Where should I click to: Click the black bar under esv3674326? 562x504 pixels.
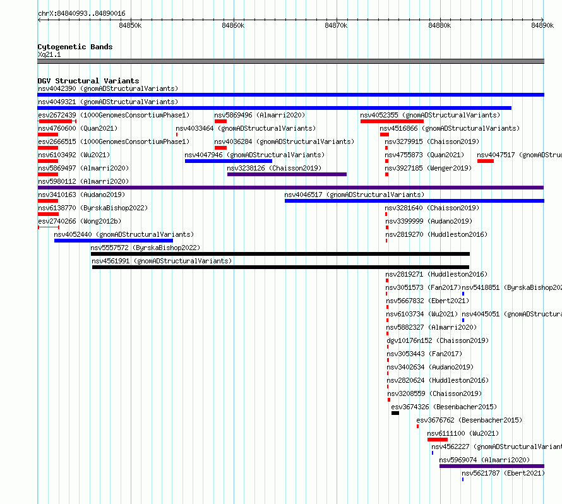click(x=395, y=413)
